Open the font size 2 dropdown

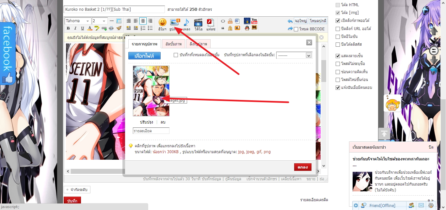point(99,21)
